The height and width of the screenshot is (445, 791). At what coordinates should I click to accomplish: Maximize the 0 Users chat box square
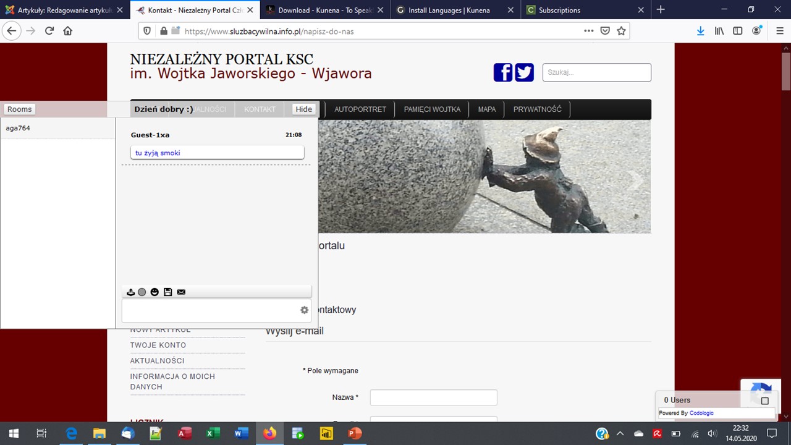[764, 400]
